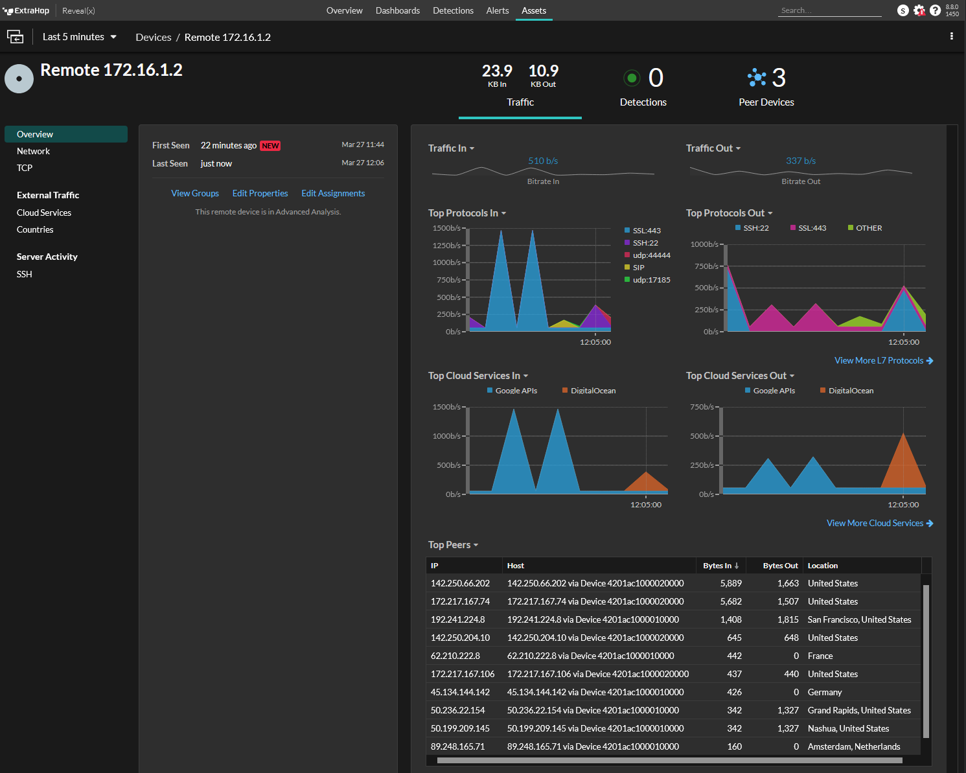The width and height of the screenshot is (966, 773).
Task: Click the green Detections status icon
Action: pyautogui.click(x=631, y=78)
